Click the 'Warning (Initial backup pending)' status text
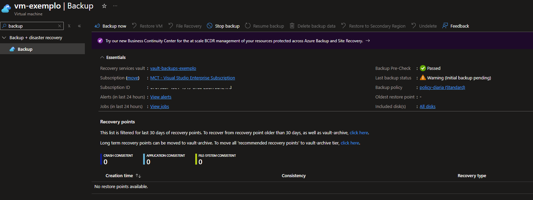533x200 pixels. coord(459,78)
